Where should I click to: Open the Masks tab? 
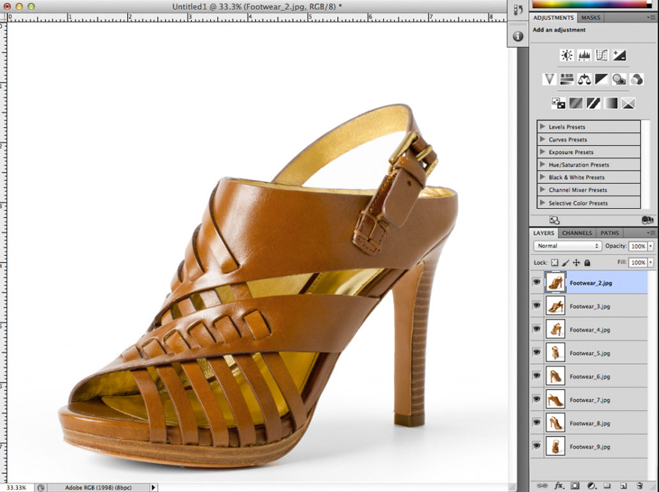(x=591, y=18)
